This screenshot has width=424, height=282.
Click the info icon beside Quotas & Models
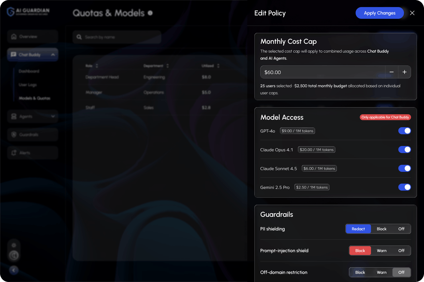click(x=150, y=13)
